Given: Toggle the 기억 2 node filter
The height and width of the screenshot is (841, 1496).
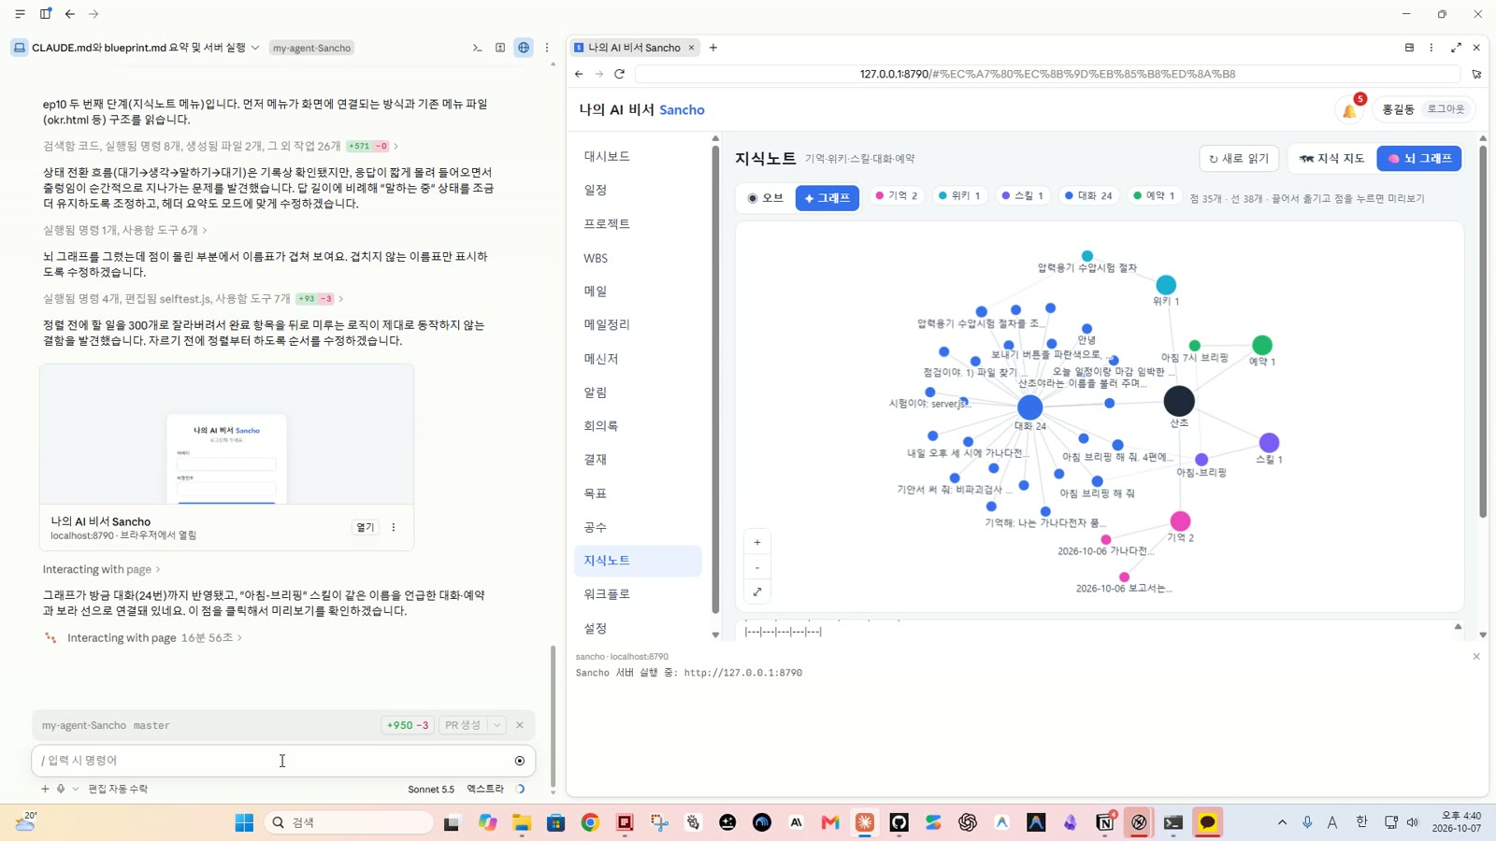Looking at the screenshot, I should pos(896,196).
